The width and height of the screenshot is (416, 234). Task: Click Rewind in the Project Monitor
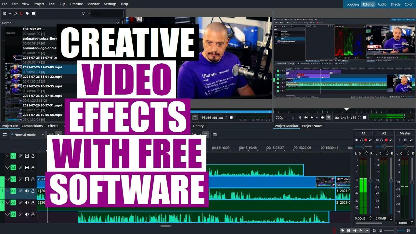coord(306,117)
